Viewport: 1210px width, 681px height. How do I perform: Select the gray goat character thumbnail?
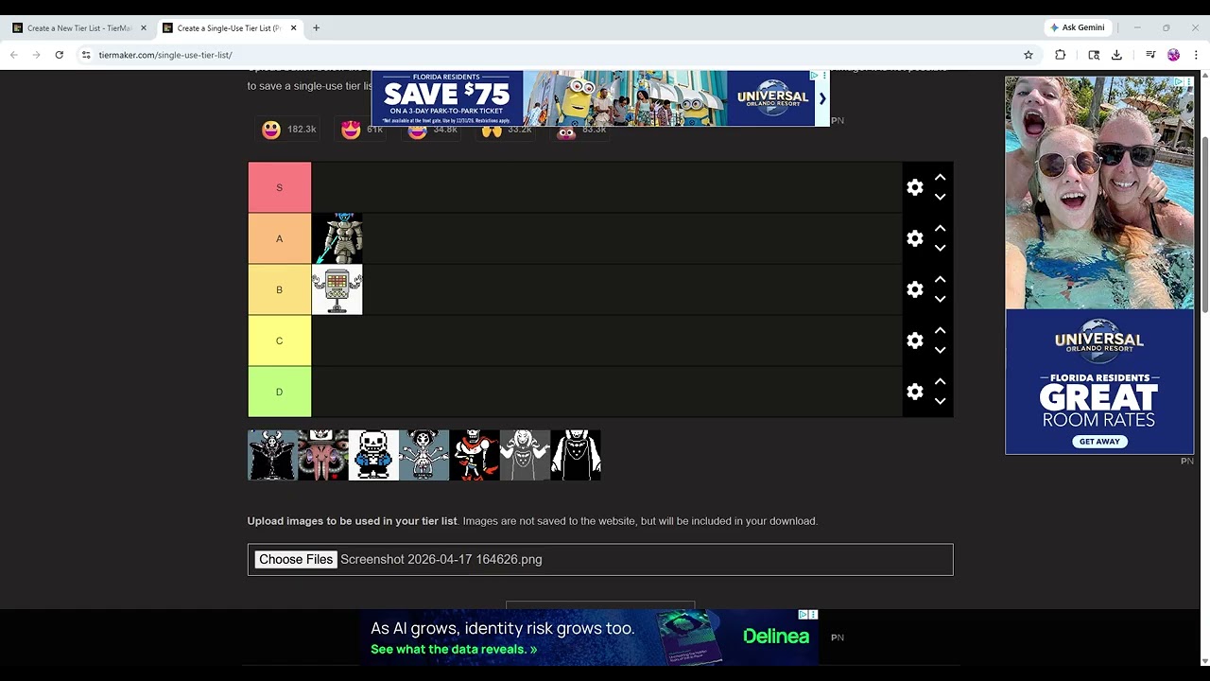pyautogui.click(x=525, y=455)
